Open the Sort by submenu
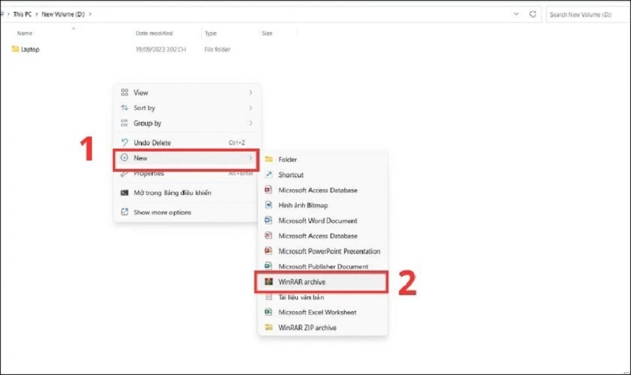Viewport: 631px width, 375px height. click(186, 108)
